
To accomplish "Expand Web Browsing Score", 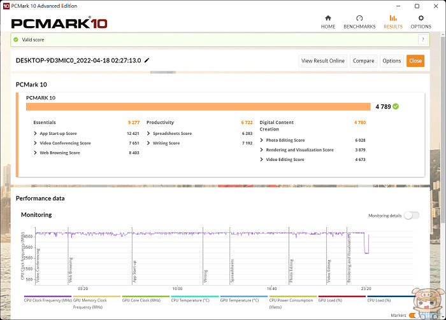I will pyautogui.click(x=36, y=153).
